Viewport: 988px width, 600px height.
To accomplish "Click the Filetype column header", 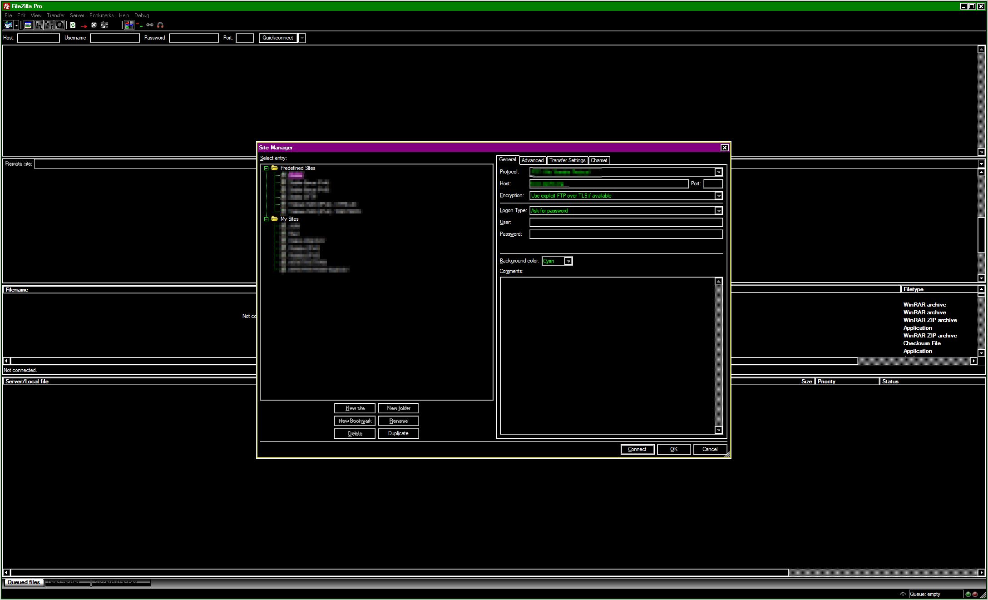I will pos(939,289).
